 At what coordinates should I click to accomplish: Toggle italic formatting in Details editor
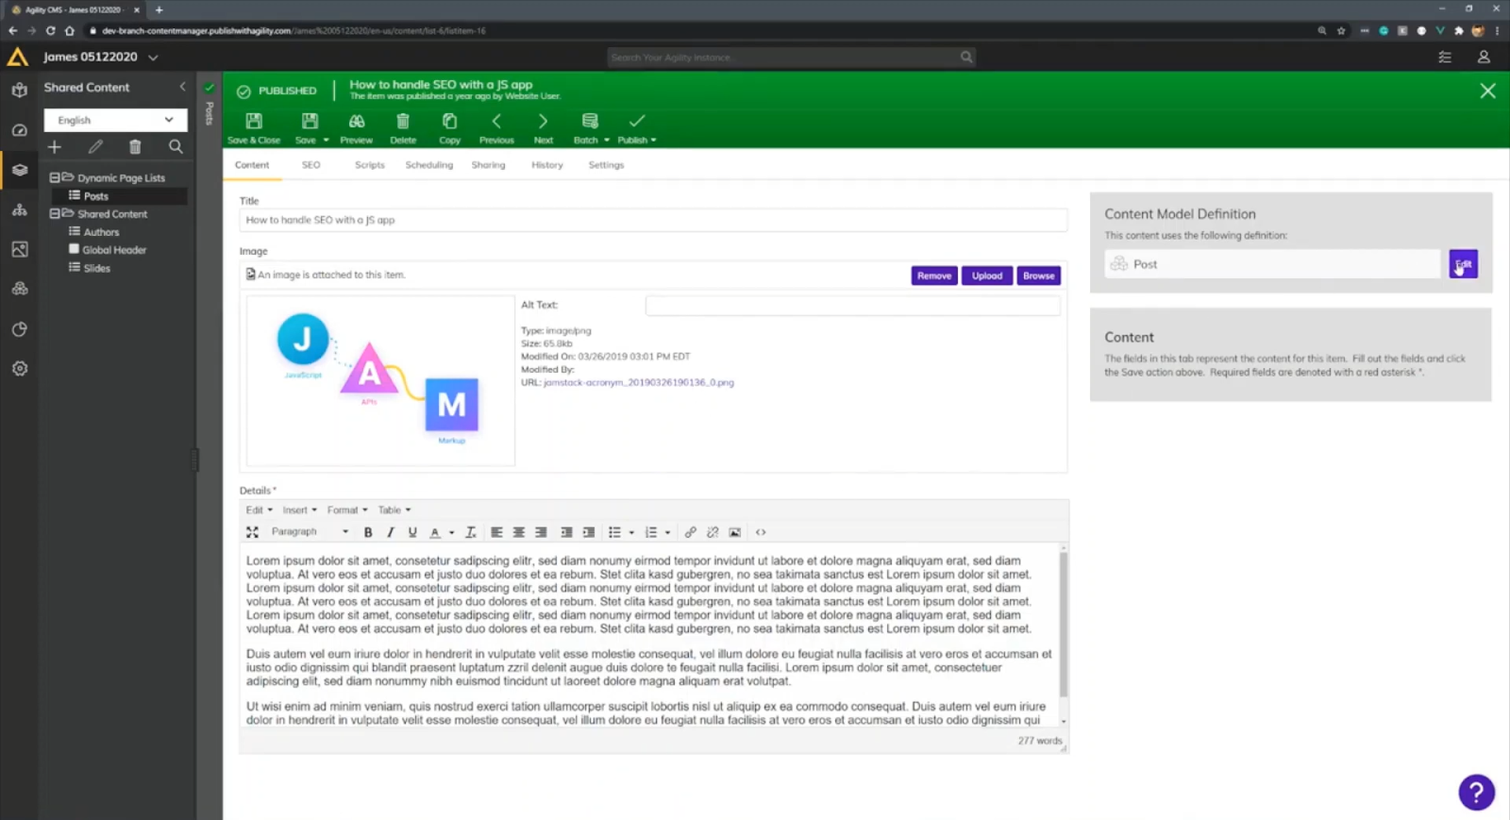390,532
